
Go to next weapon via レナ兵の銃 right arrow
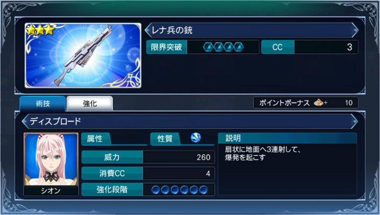(355, 30)
